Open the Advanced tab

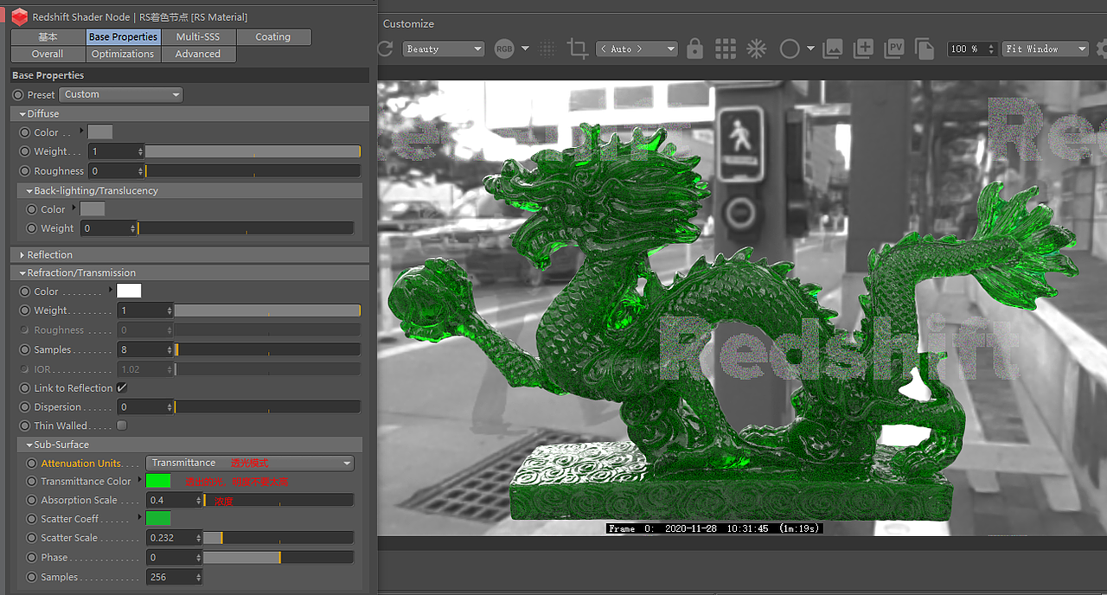(198, 54)
